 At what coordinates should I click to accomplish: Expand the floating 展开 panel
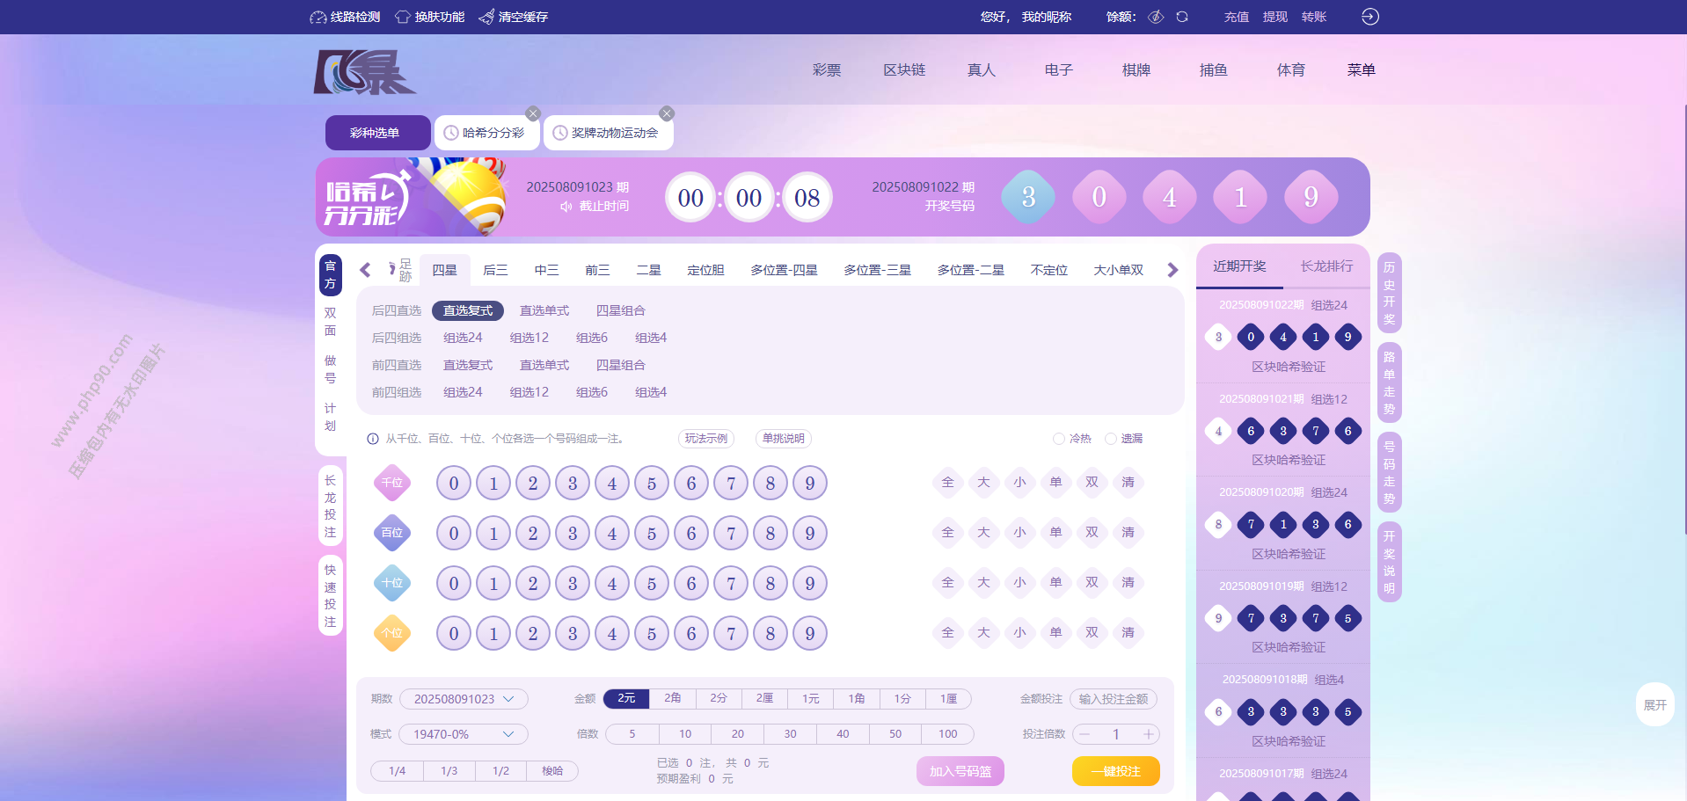tap(1654, 705)
